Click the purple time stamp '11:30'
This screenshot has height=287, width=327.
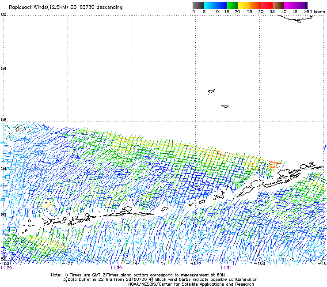pyautogui.click(x=116, y=268)
